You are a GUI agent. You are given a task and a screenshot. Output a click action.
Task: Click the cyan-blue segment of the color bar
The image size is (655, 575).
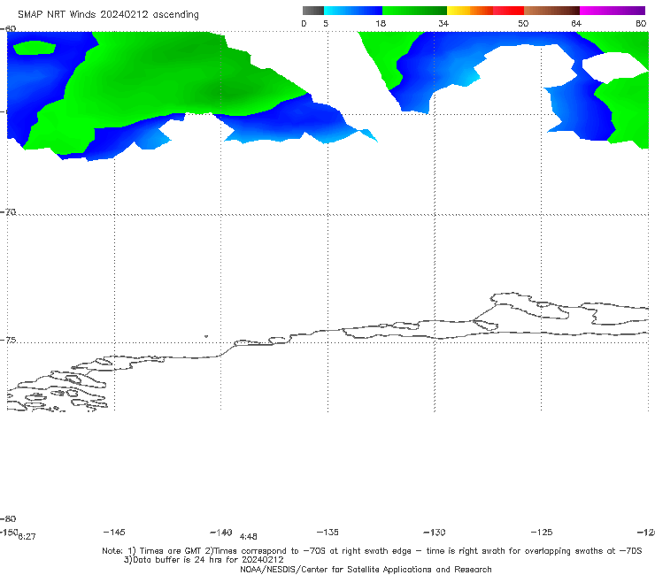pyautogui.click(x=353, y=11)
